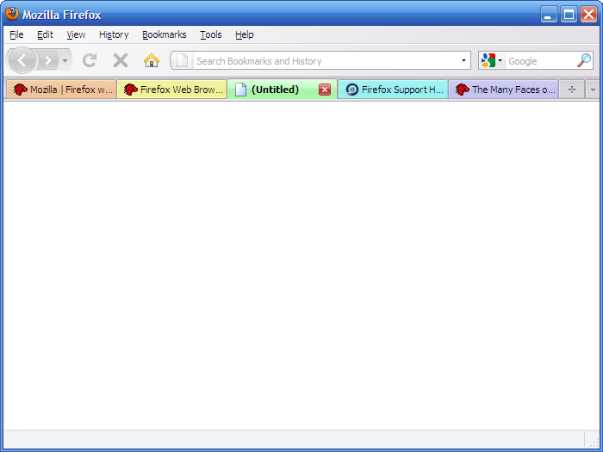Open the View menu
The image size is (603, 452).
[76, 34]
